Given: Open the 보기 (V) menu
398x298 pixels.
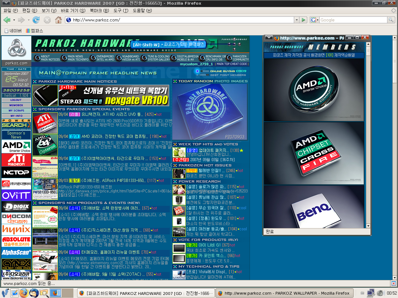Looking at the screenshot, I should pos(49,11).
